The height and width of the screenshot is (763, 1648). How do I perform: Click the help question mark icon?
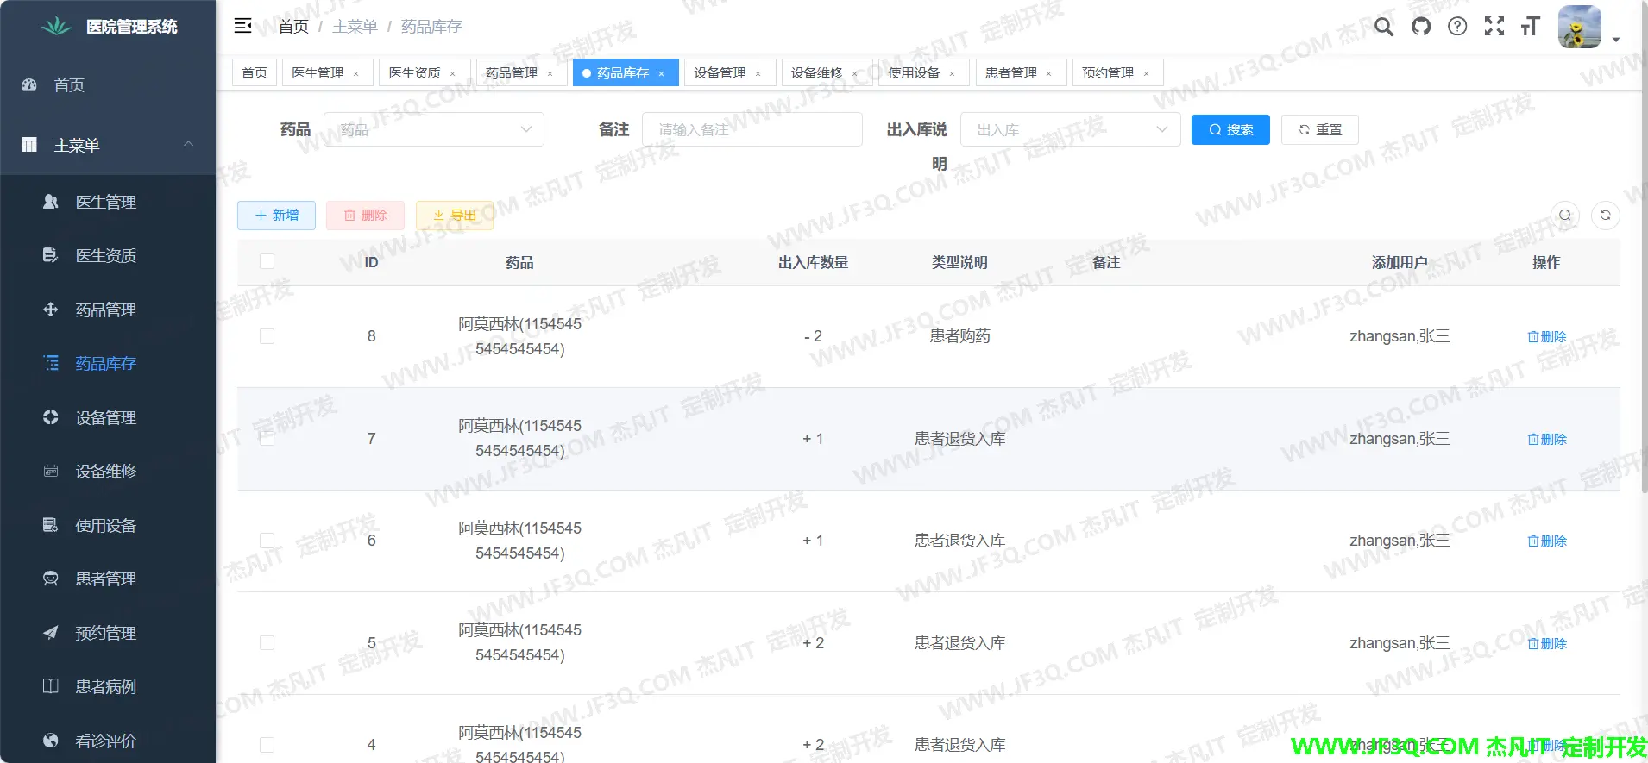1457,27
